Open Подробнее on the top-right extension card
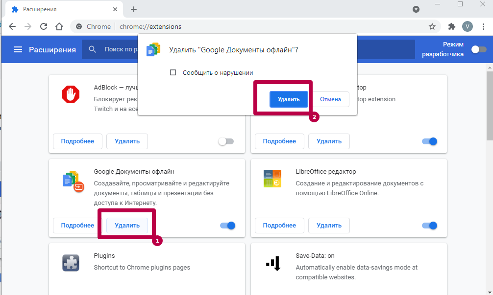The image size is (493, 295). [279, 141]
